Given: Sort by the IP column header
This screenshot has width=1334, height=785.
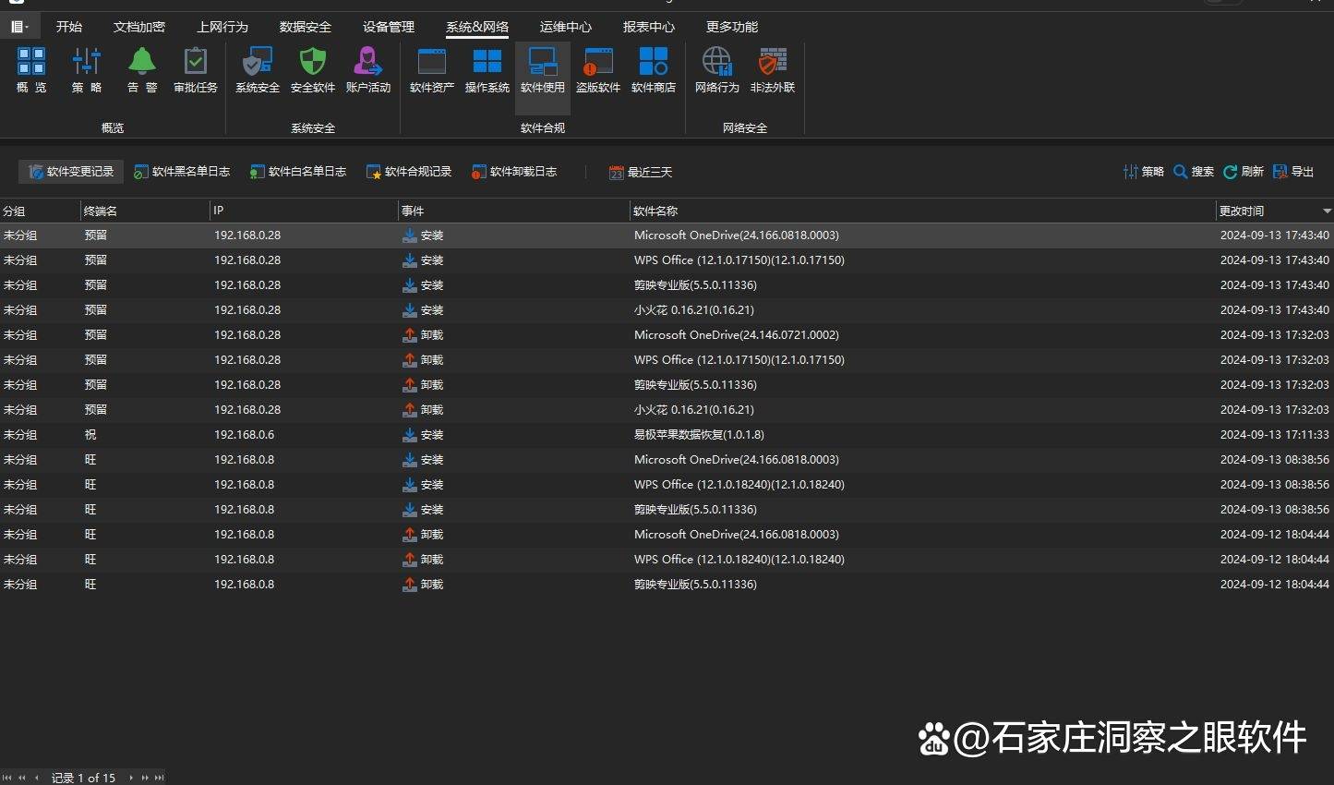Looking at the screenshot, I should point(304,211).
